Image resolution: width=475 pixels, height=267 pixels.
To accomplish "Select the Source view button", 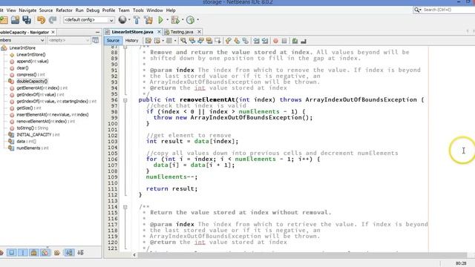I will click(x=113, y=41).
